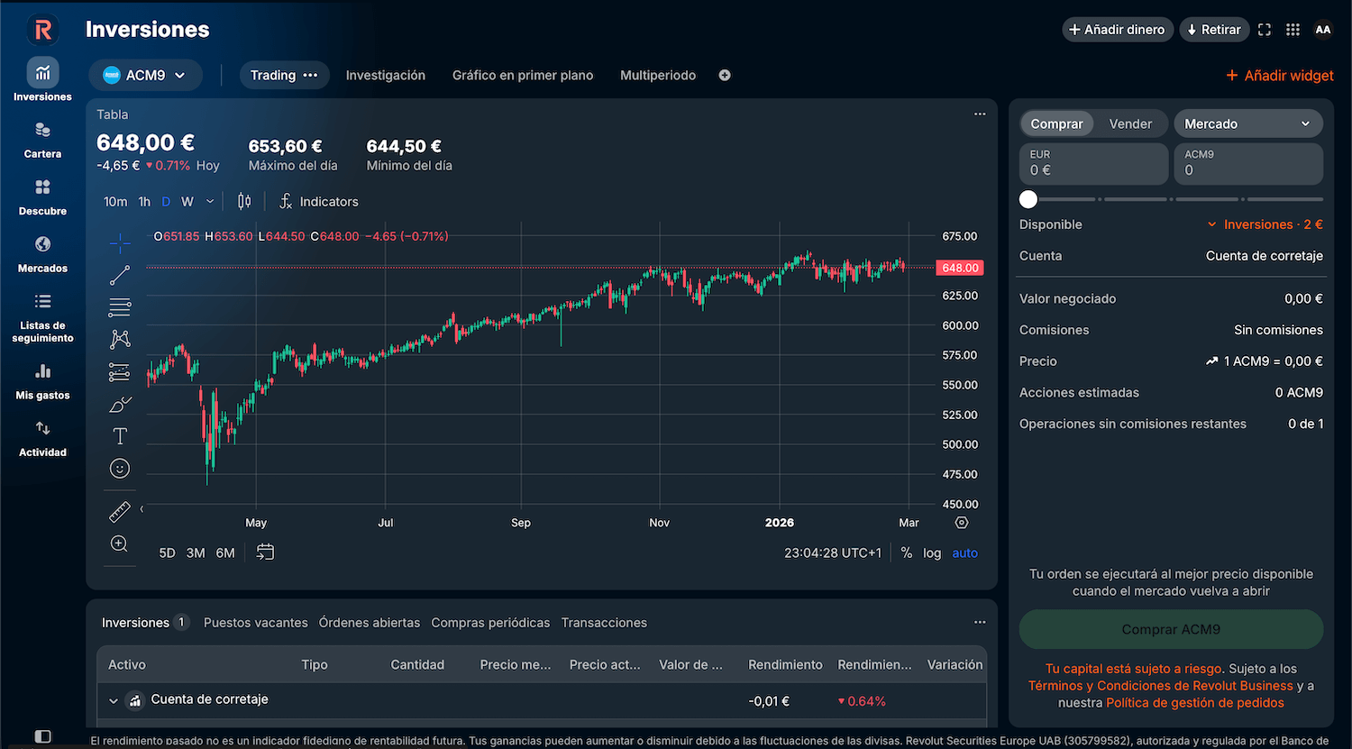Open Mis gastos in the sidebar
The width and height of the screenshot is (1352, 749).
coord(42,381)
